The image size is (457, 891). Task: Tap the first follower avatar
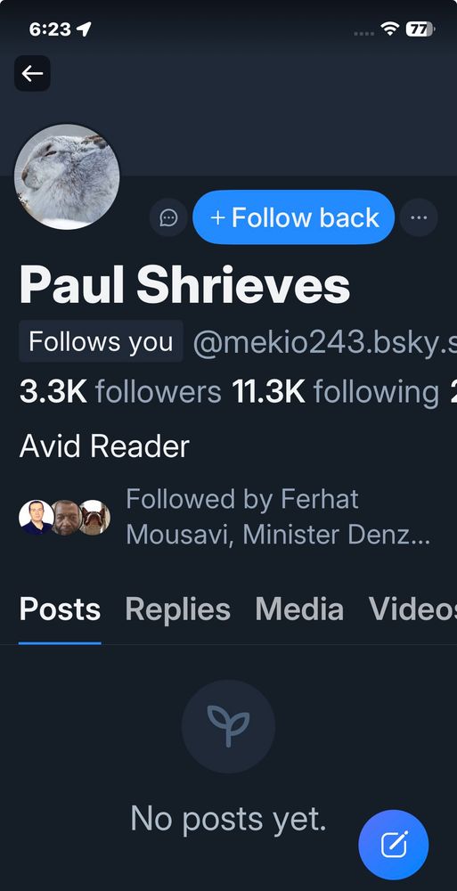[37, 518]
